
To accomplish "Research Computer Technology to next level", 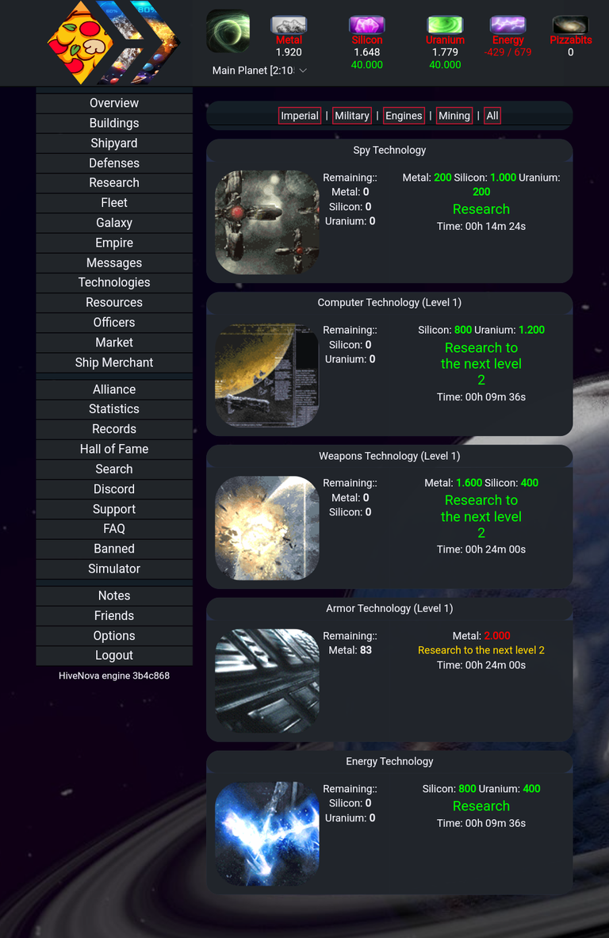I will click(481, 364).
